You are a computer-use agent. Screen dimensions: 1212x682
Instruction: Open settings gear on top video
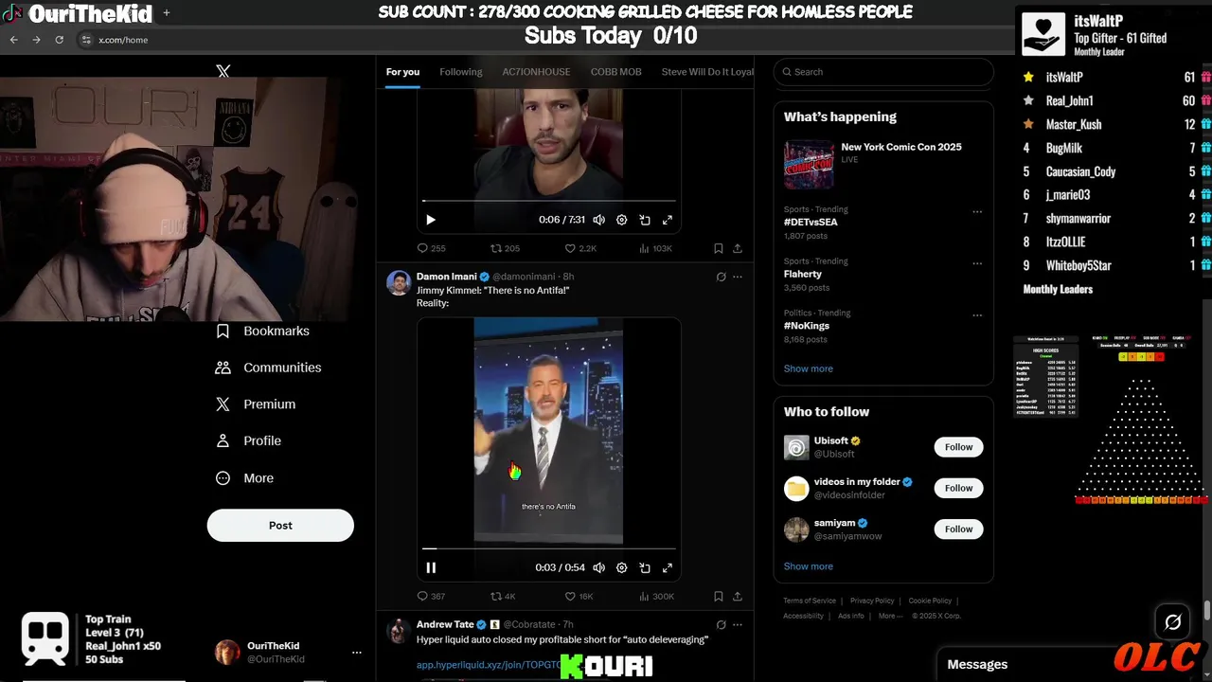622,220
